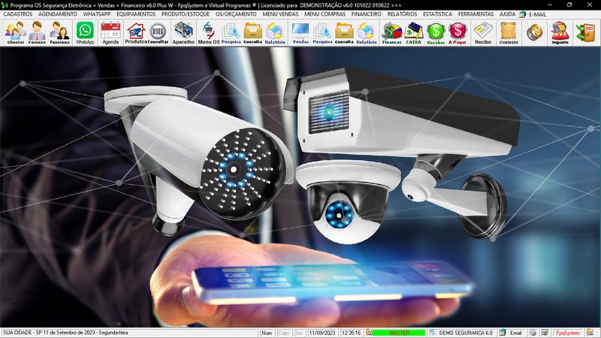Open the Funciona employees icon

tap(59, 33)
